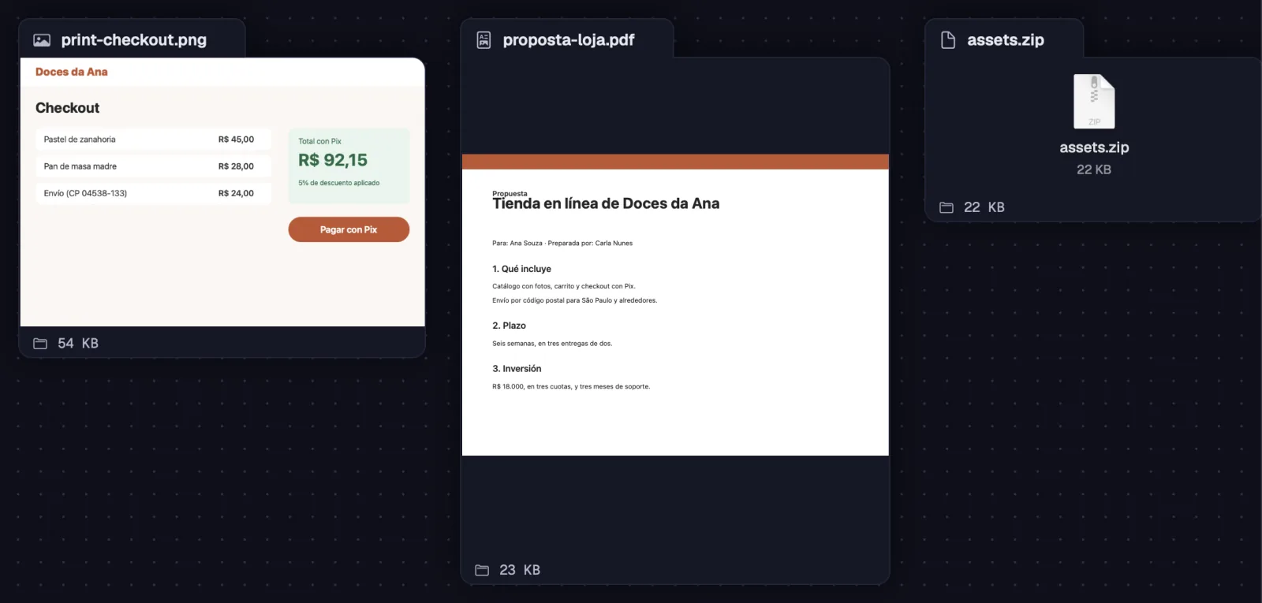Click the Envío por código postal line
Image resolution: width=1262 pixels, height=603 pixels.
coord(575,300)
